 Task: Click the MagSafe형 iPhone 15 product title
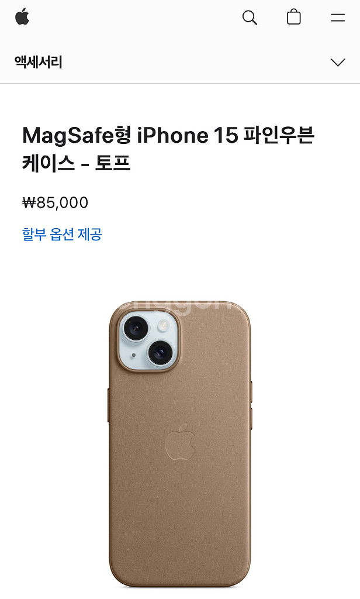point(168,149)
